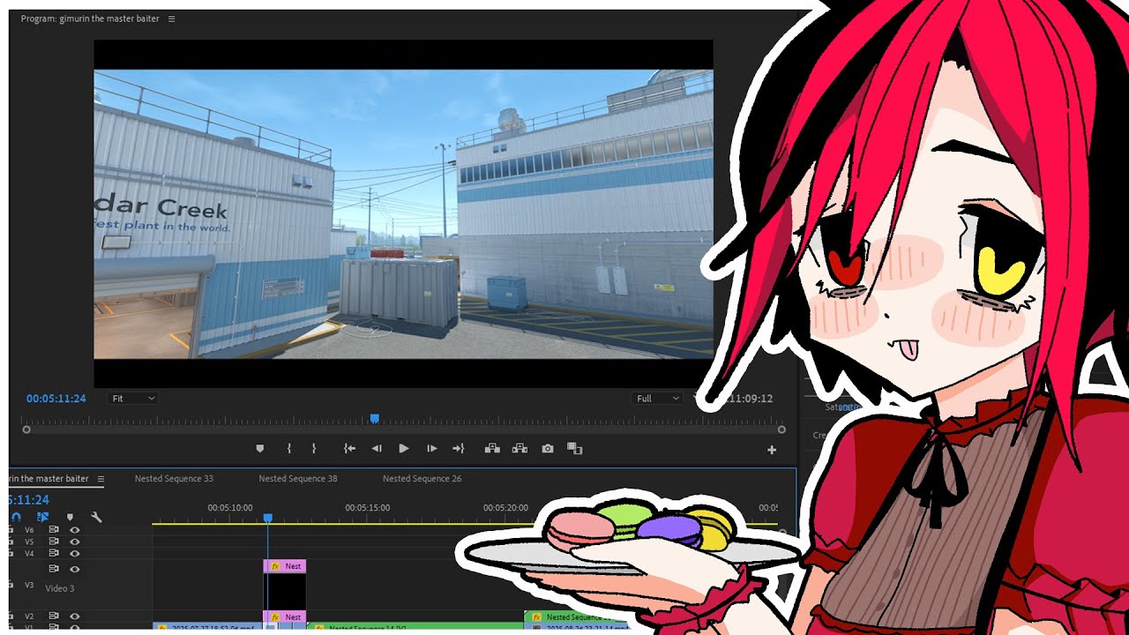Screen dimensions: 1129x635
Task: Click the timeline playhead marker
Action: click(x=268, y=518)
